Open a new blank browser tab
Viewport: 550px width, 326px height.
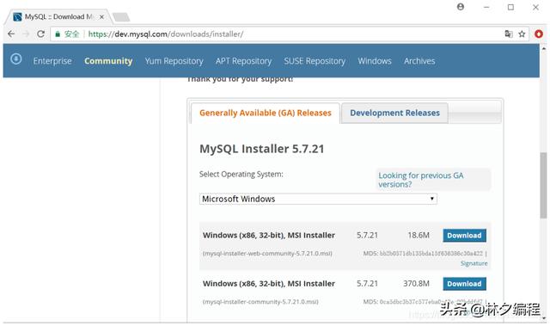tap(121, 17)
